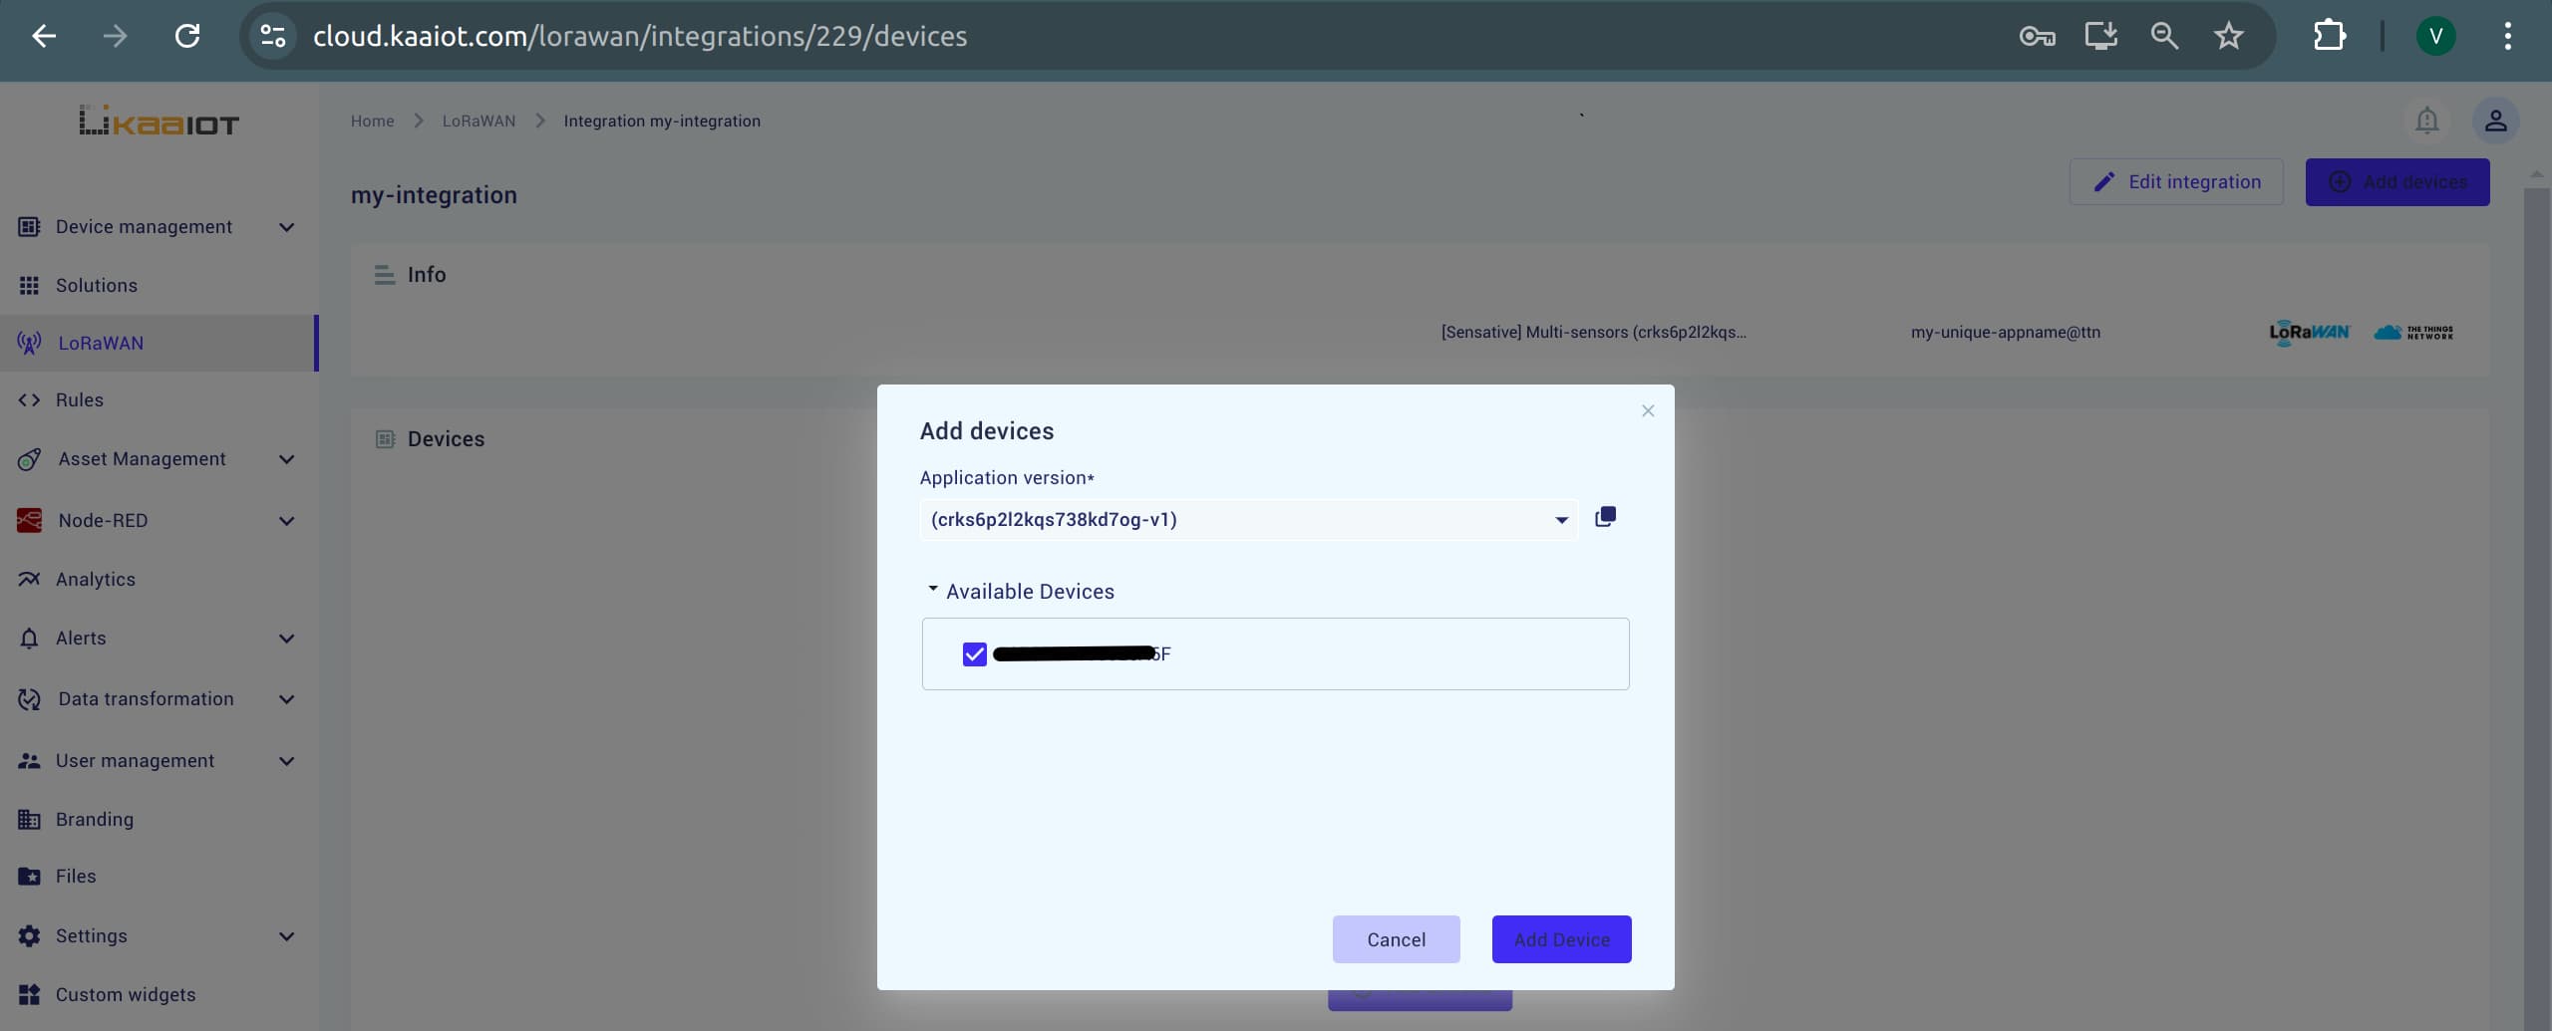
Task: Navigate to Home via breadcrumb
Action: point(372,120)
